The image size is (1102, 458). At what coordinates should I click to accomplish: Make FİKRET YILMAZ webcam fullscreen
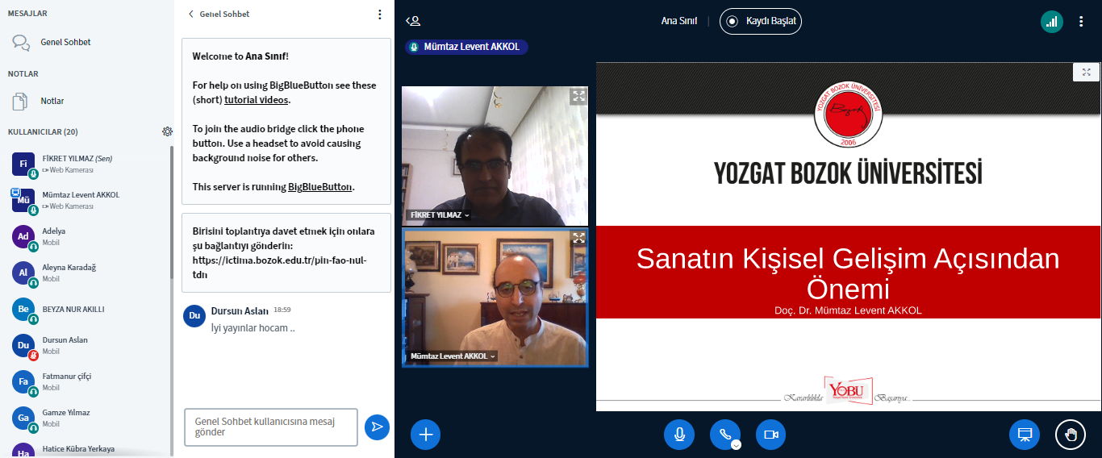(578, 97)
